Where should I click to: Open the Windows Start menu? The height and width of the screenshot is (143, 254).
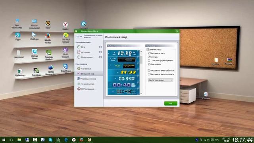(x=4, y=140)
